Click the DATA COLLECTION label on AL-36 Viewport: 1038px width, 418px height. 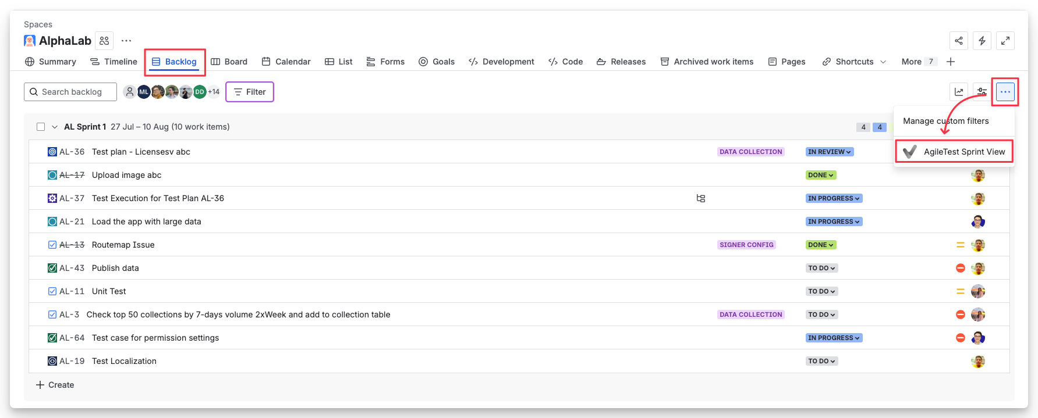[x=750, y=152]
